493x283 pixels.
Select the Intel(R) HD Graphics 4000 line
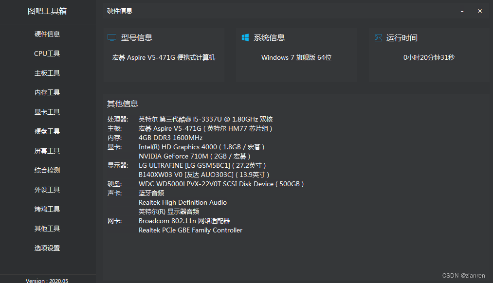click(x=201, y=147)
